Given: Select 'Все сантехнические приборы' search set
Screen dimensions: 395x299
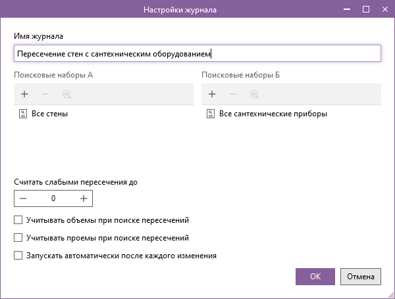Looking at the screenshot, I should coord(273,114).
